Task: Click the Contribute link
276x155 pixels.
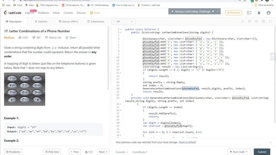Action: point(140,152)
